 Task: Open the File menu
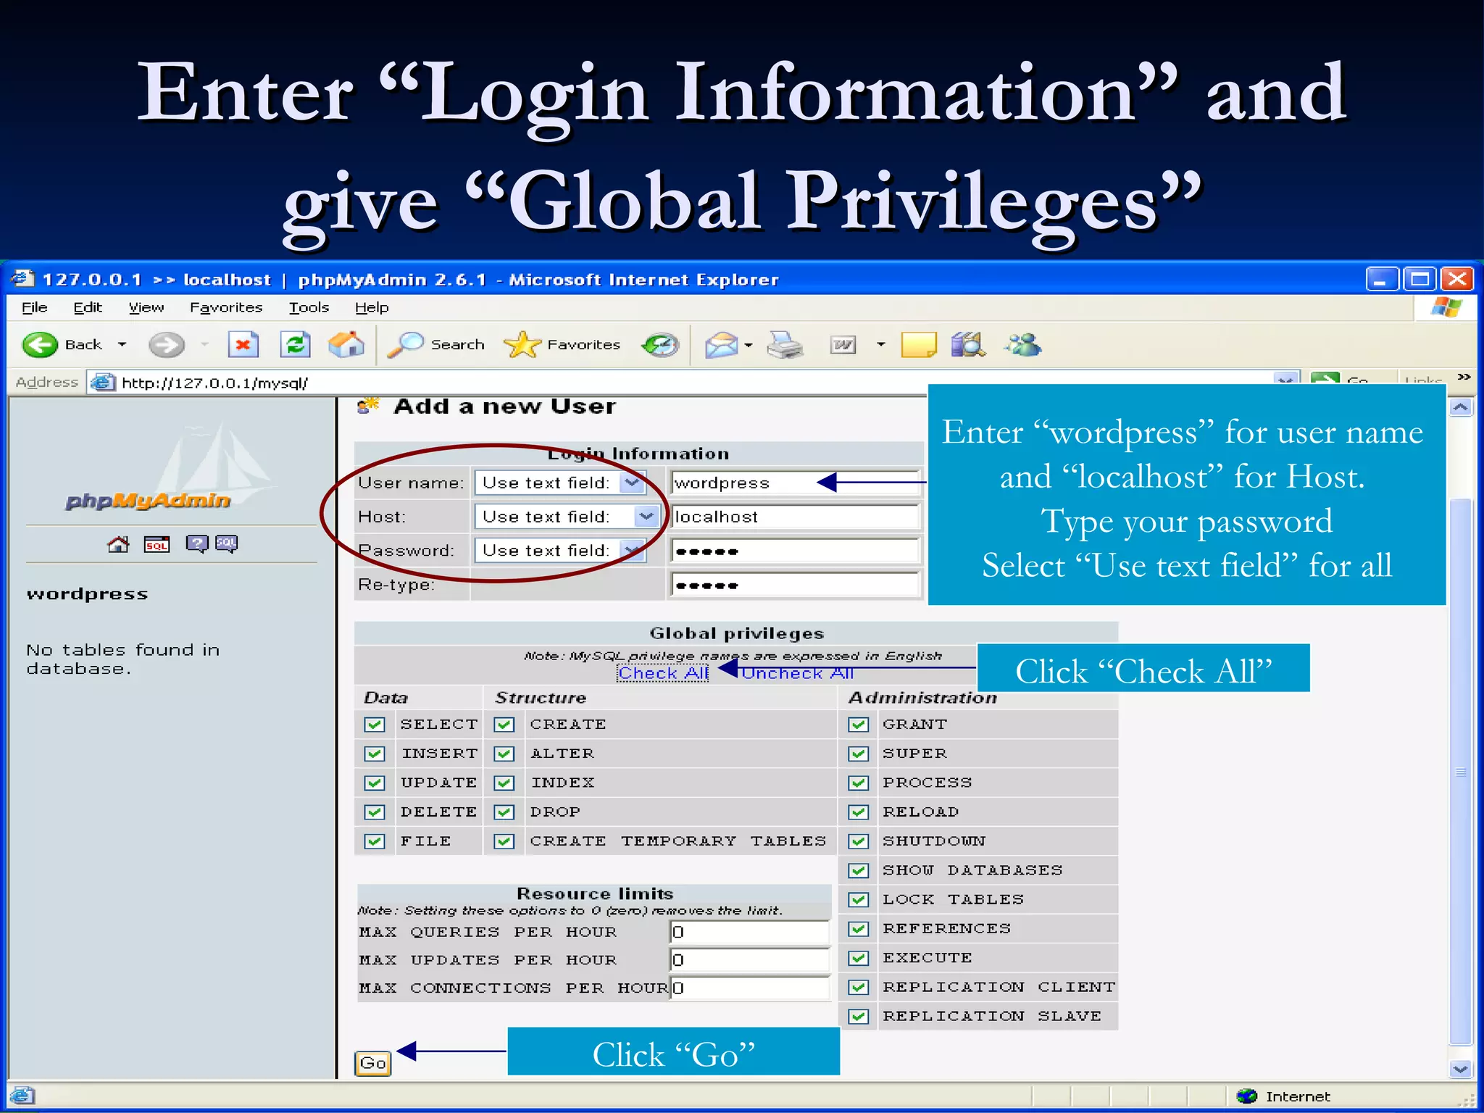(x=34, y=307)
